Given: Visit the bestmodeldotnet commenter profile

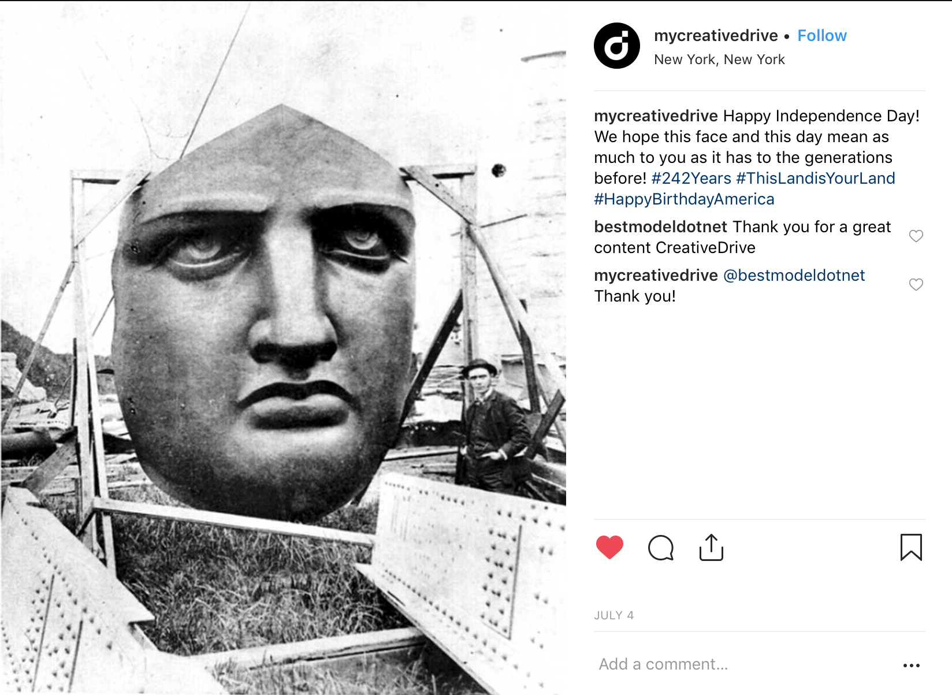Looking at the screenshot, I should (660, 226).
